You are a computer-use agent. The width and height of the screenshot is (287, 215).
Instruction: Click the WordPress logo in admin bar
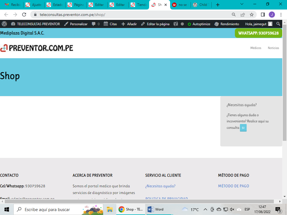click(4, 24)
